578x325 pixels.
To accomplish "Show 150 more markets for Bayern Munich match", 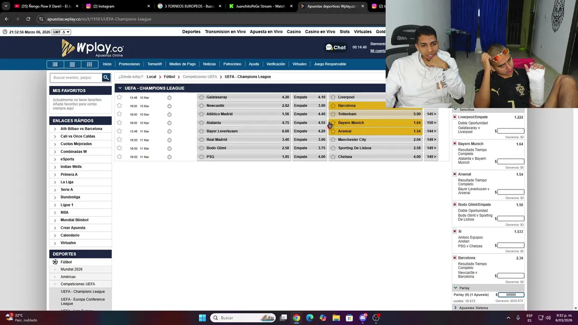I will point(431,123).
